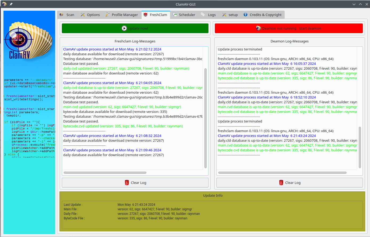
Task: Click the red Clear Log icon below Freshclam messages
Action: [x=127, y=183]
